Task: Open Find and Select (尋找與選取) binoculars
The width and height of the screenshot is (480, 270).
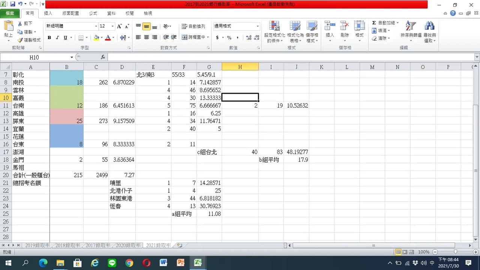Action: tap(430, 31)
